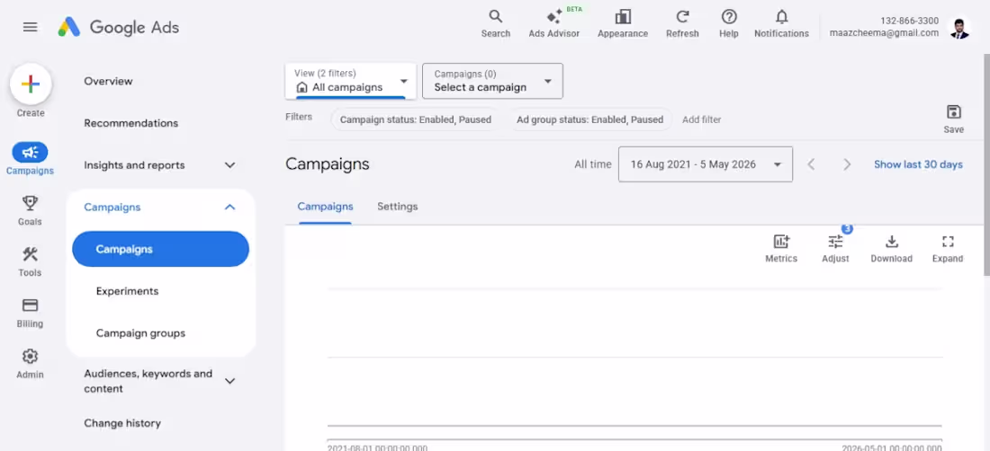Expand the chart to full screen
990x451 pixels.
(948, 248)
